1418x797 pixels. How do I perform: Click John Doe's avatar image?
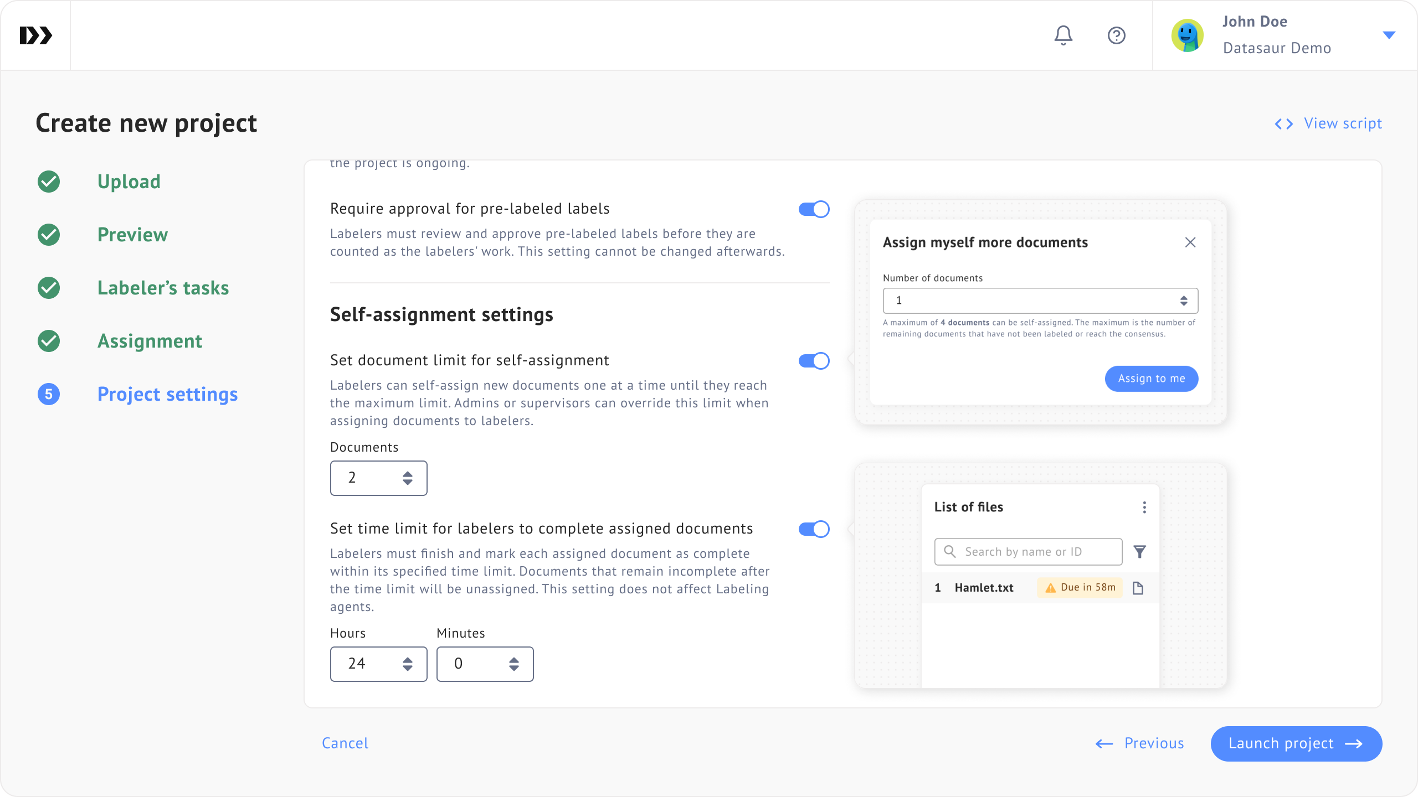(1187, 35)
